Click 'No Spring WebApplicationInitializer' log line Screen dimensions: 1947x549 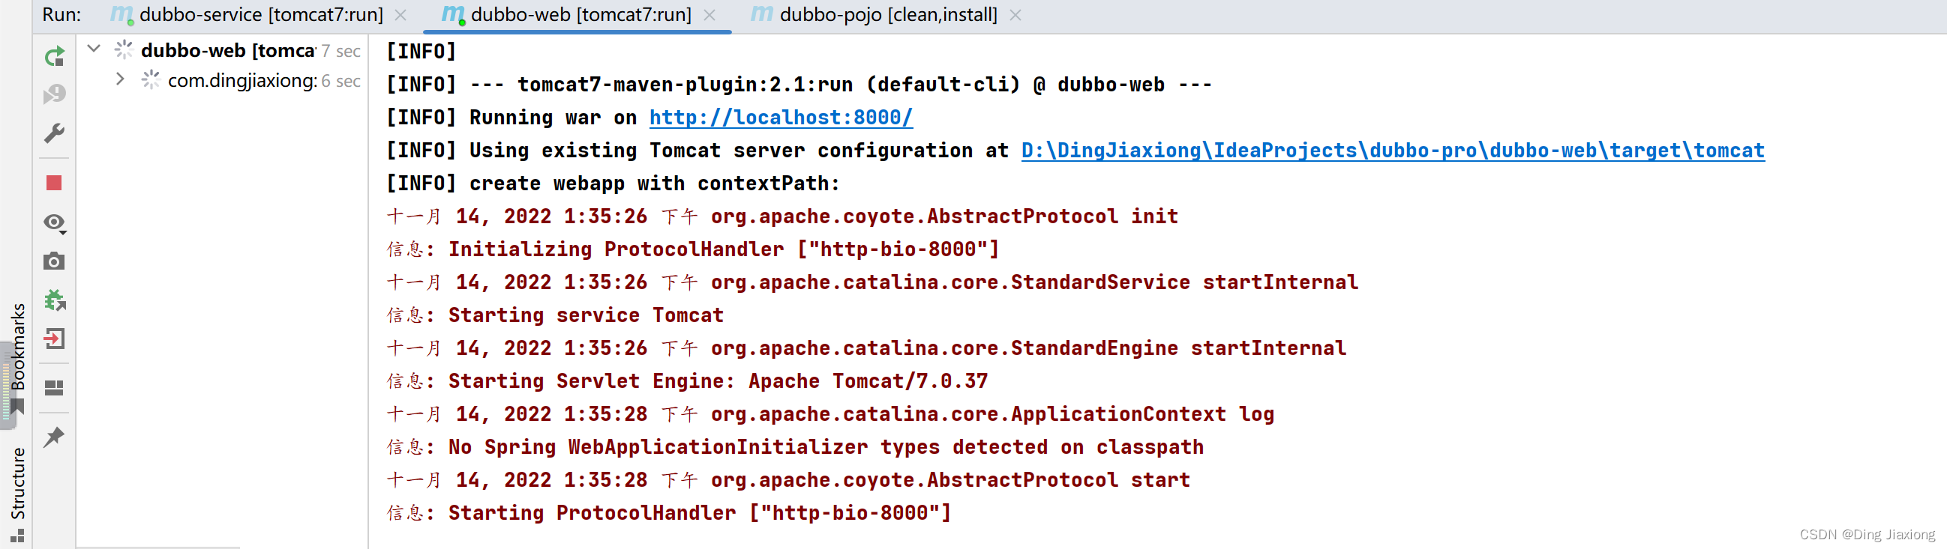click(795, 448)
